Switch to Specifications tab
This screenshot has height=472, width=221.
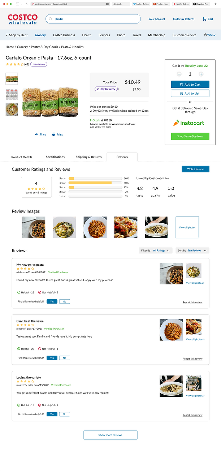[55, 157]
